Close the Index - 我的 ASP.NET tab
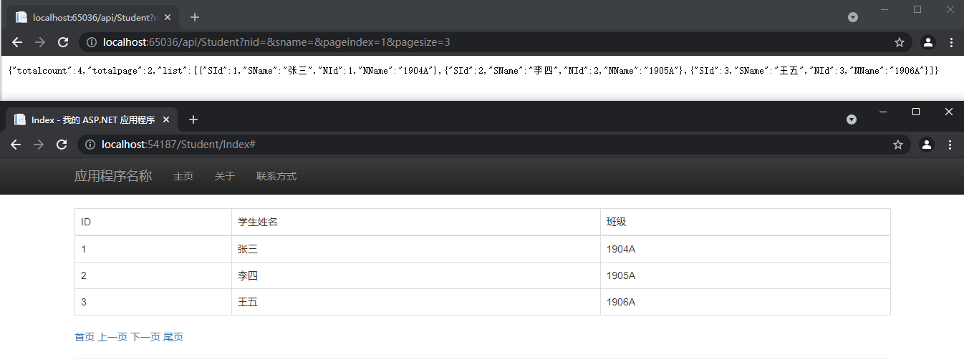The image size is (964, 362). (167, 119)
